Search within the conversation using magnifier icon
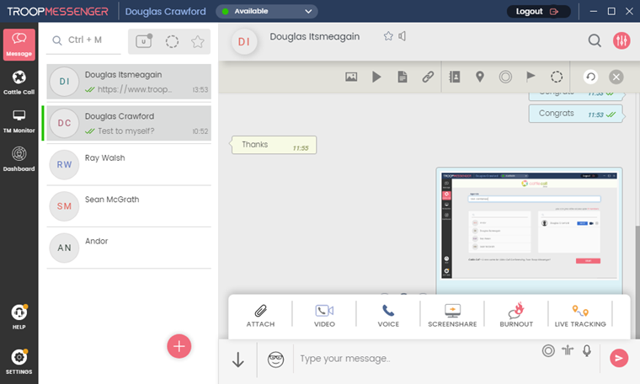This screenshot has width=640, height=384. coord(595,40)
